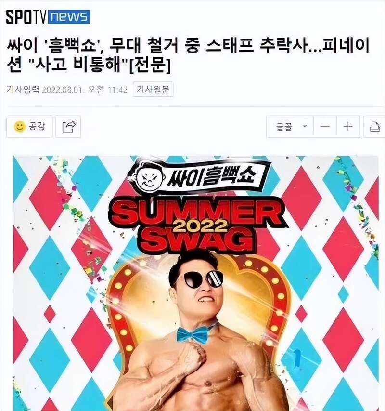The image size is (385, 411).
Task: Click the 기사입력 2022.08.01 timestamp
Action: pos(67,90)
